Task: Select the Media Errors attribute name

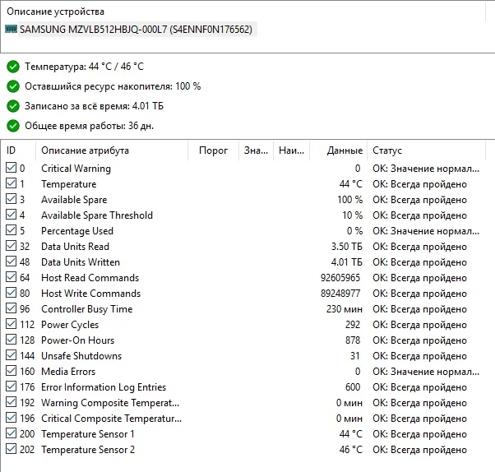Action: (68, 372)
